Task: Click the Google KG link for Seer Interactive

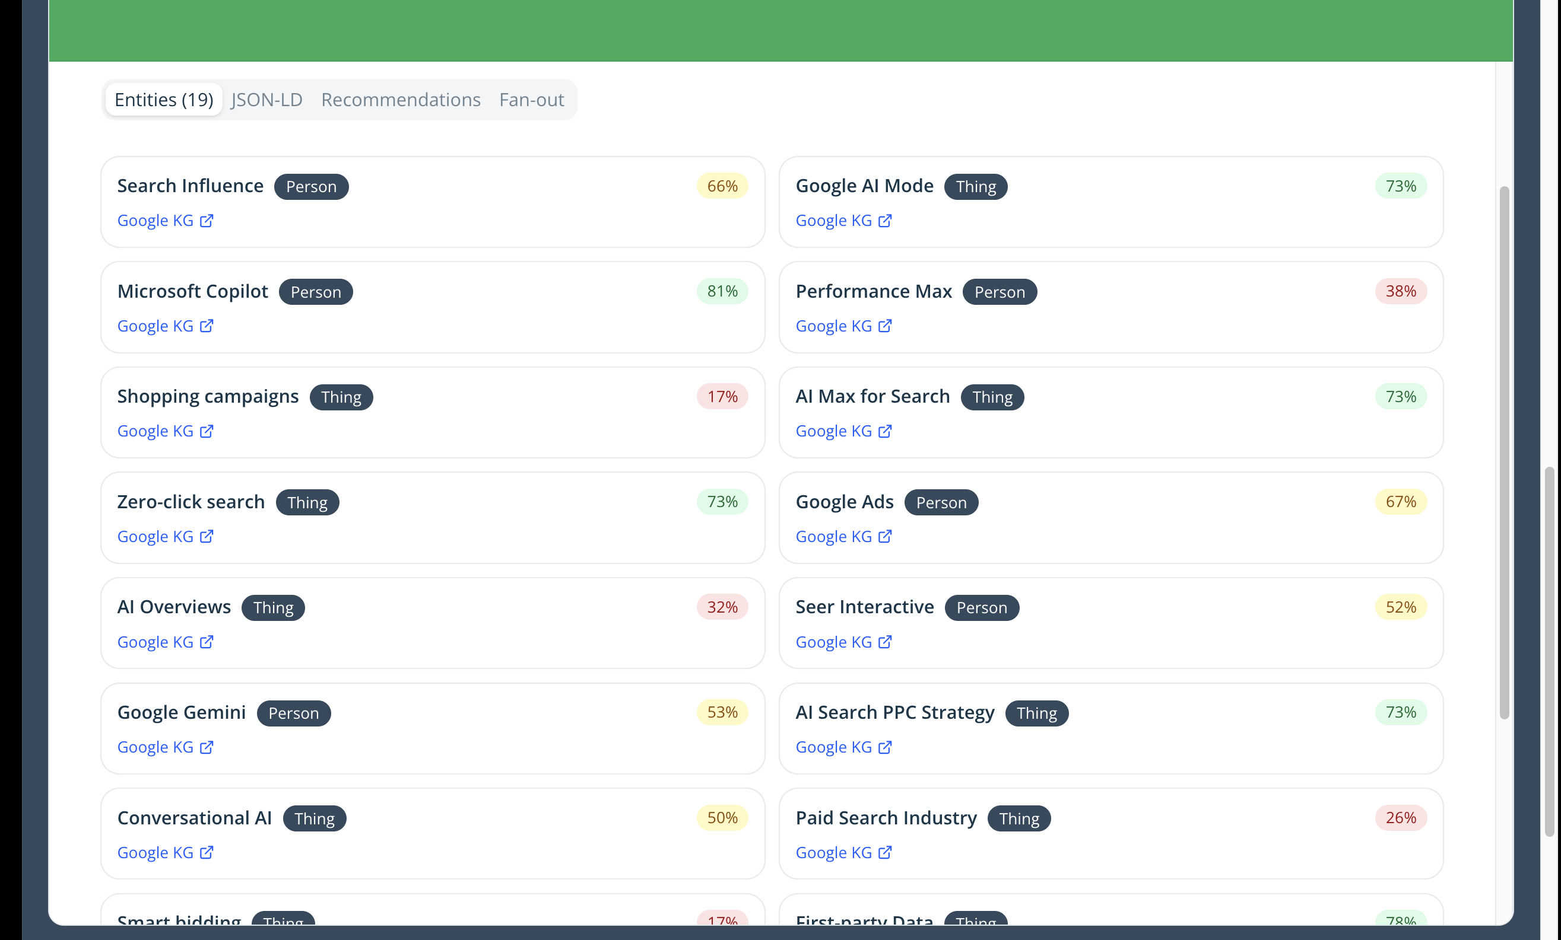Action: tap(844, 642)
